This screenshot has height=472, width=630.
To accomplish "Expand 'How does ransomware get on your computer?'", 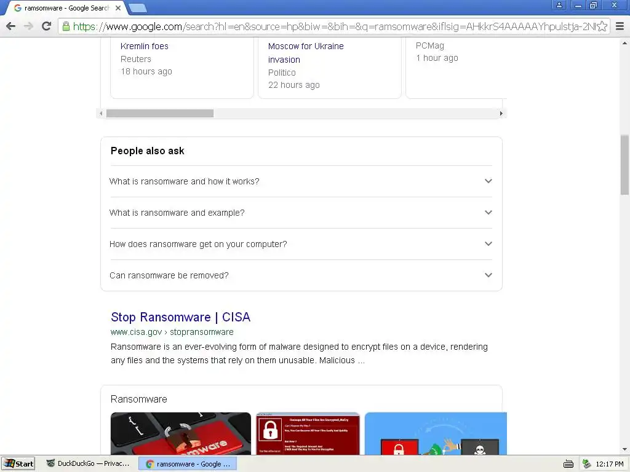I will coord(301,244).
